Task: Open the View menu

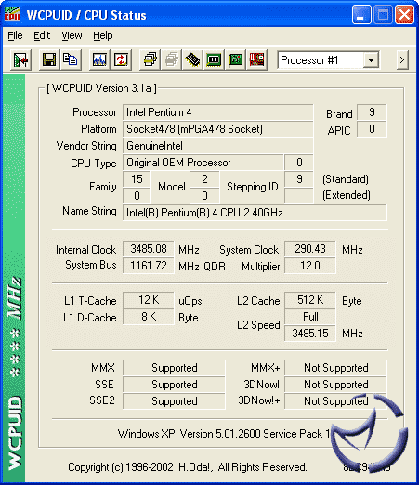Action: [72, 35]
